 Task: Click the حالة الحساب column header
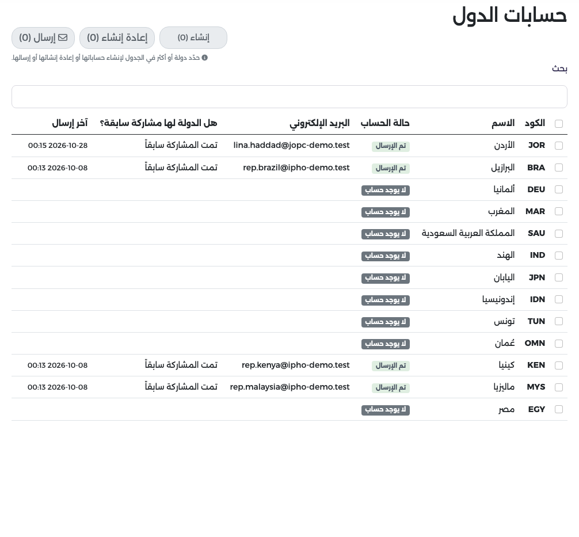coord(385,123)
